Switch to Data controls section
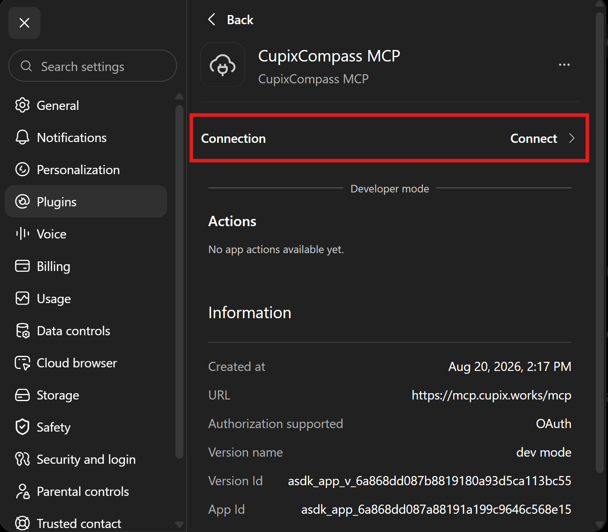Screen dimensions: 608x532 point(86,330)
